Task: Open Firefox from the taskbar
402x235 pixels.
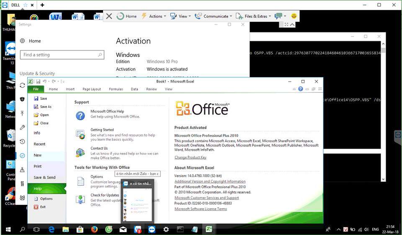Action: [x=94, y=229]
